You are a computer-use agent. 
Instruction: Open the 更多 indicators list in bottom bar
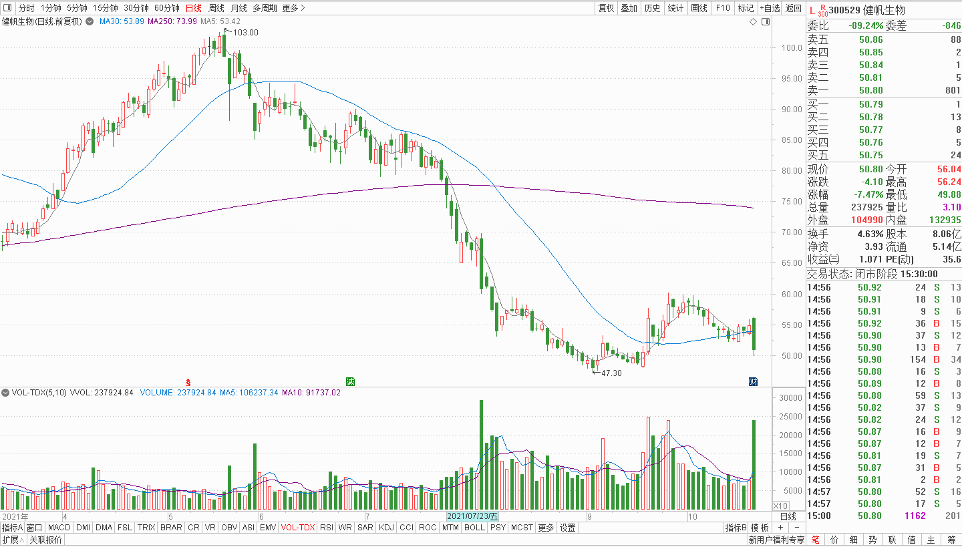tap(546, 528)
